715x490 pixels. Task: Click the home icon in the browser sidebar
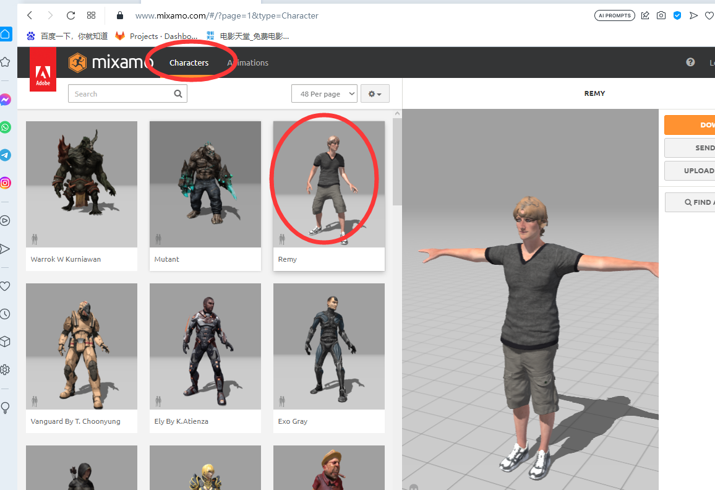[6, 34]
